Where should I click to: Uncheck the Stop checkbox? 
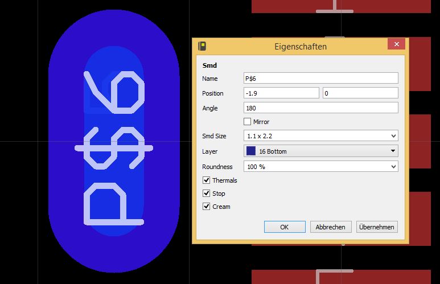(206, 193)
